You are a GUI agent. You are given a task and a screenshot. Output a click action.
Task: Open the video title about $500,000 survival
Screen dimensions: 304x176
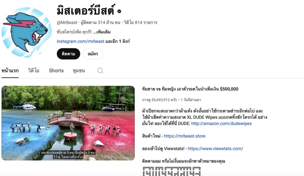[190, 89]
